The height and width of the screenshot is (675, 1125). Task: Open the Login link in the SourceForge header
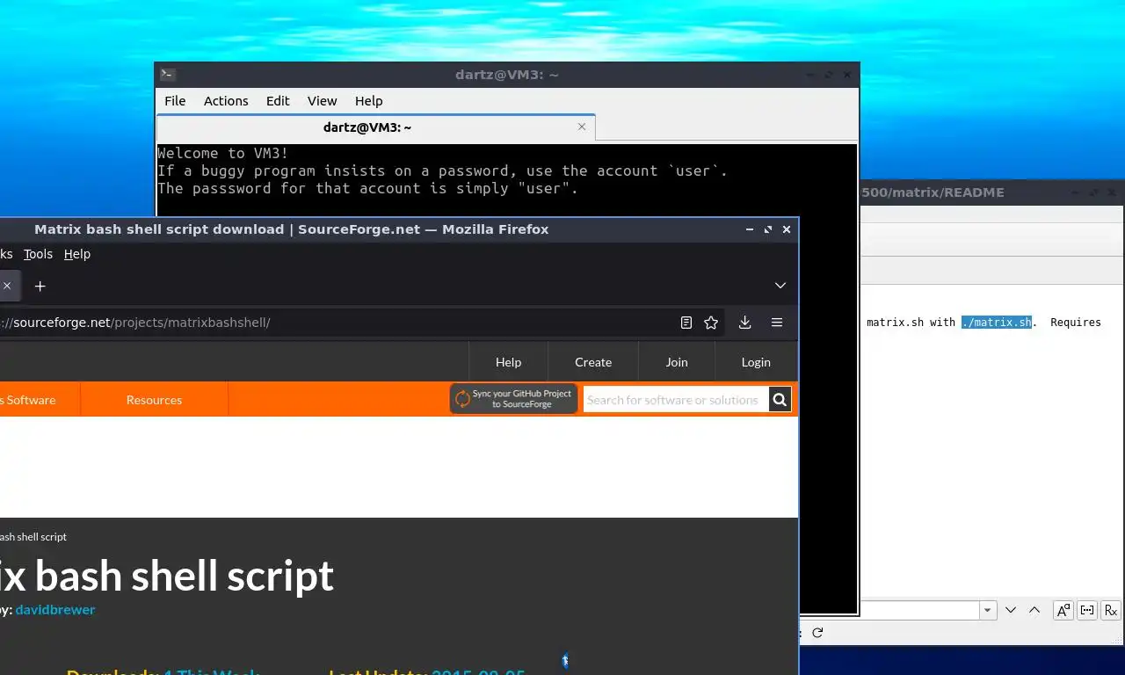point(756,362)
